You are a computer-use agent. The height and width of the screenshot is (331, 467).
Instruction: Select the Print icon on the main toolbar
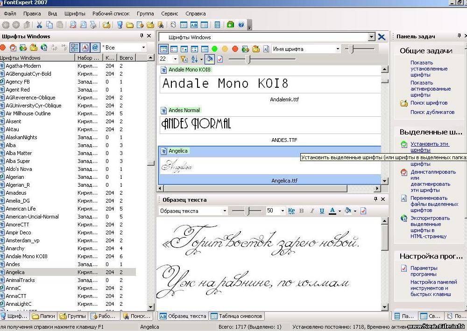[92, 25]
